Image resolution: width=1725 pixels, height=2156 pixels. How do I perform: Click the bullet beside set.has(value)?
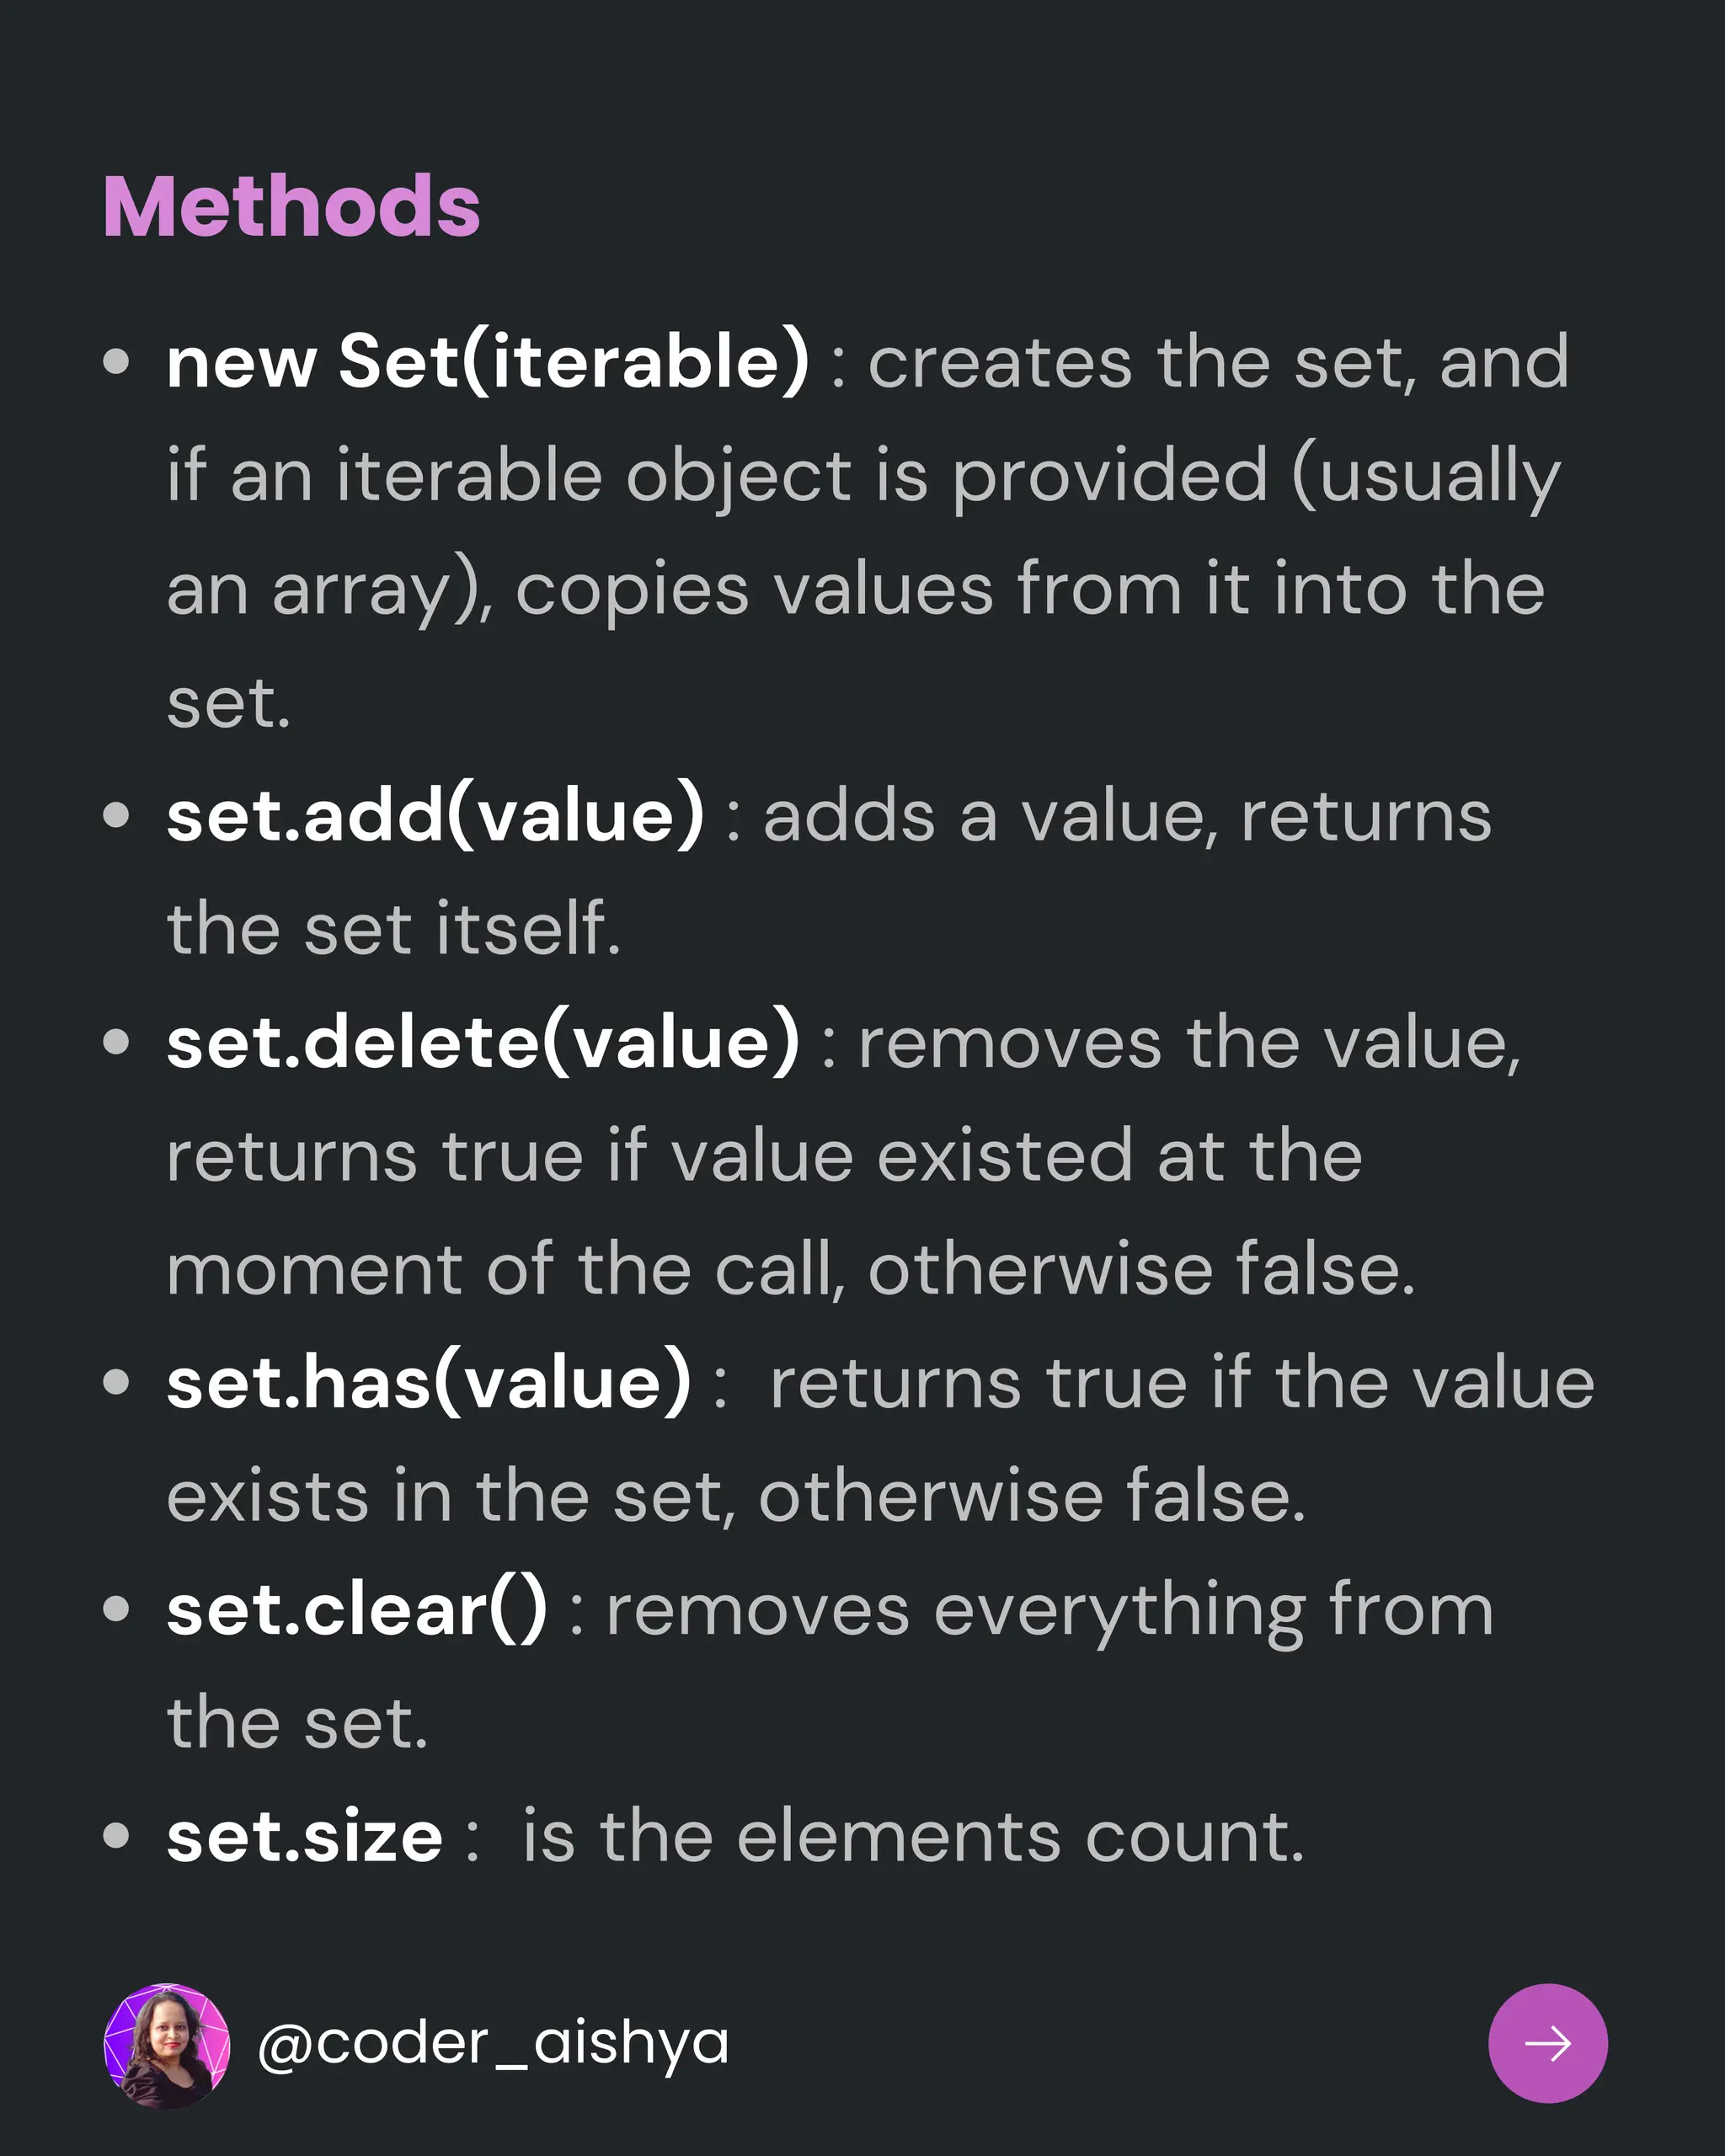tap(117, 1382)
